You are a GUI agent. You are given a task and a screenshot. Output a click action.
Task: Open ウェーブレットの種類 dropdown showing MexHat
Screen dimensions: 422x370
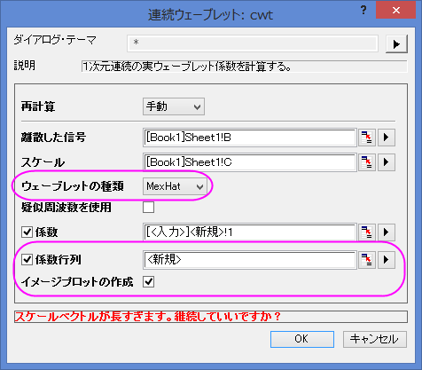click(174, 186)
